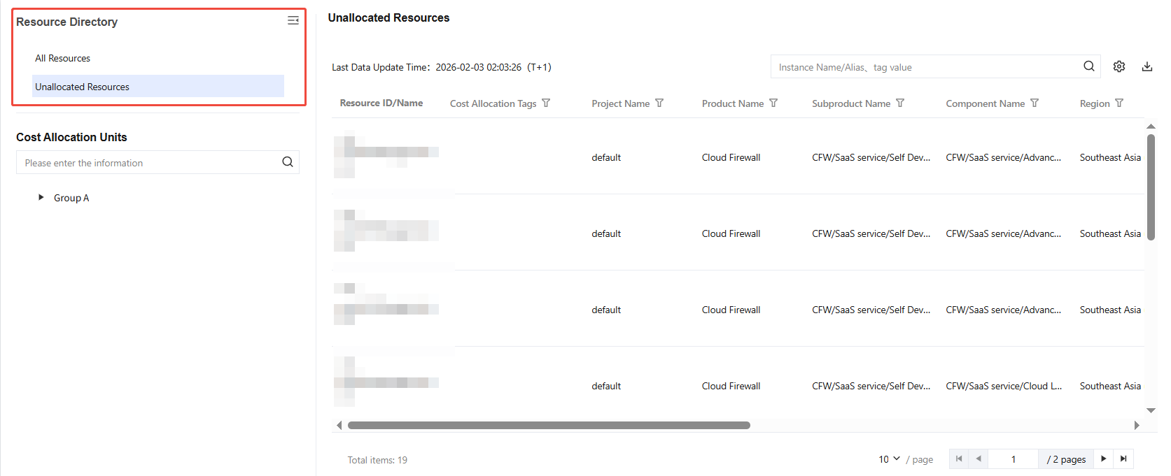
Task: Download the unallocated resources list
Action: coord(1147,66)
